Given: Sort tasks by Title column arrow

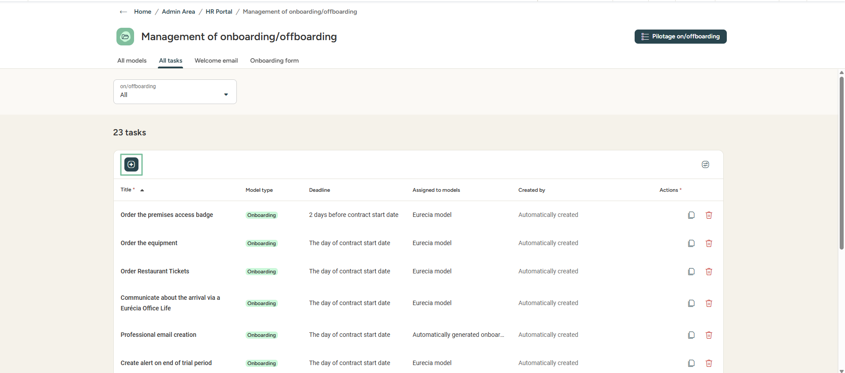Looking at the screenshot, I should point(142,190).
